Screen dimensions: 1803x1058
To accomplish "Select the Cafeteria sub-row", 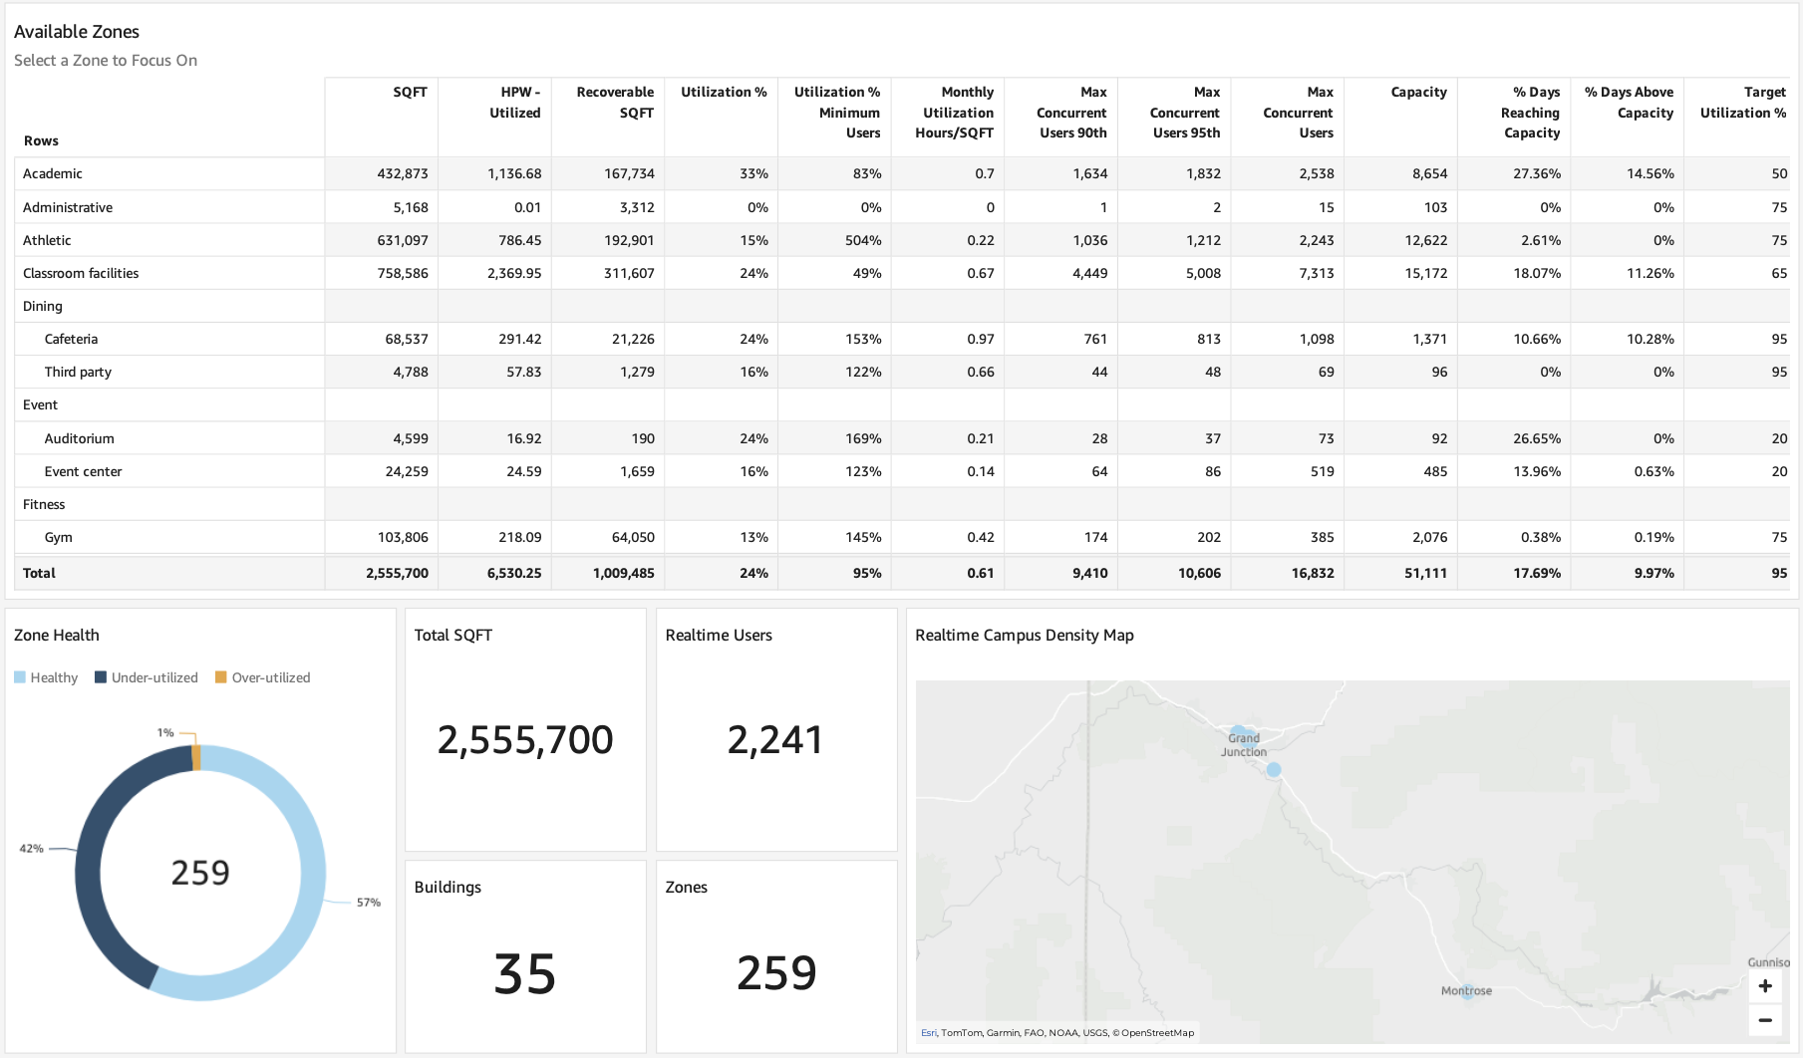I will click(902, 339).
